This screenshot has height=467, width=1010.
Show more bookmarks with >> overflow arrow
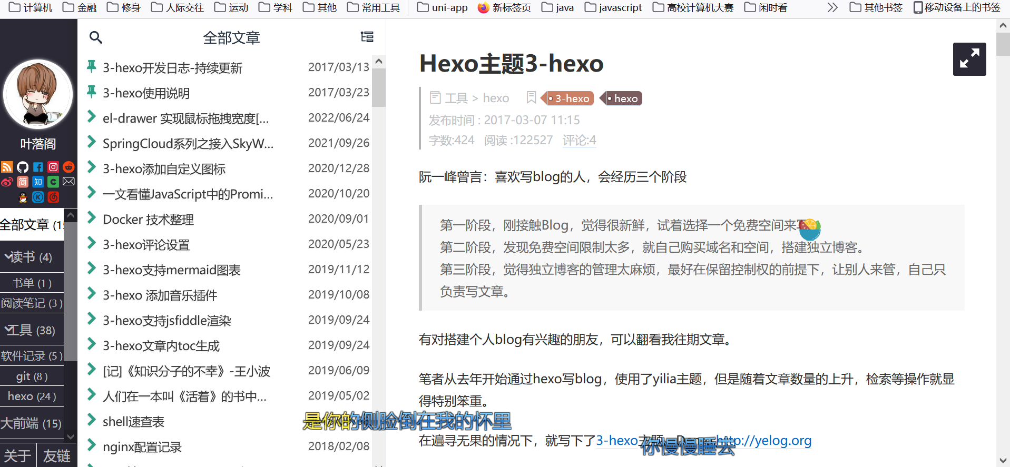[832, 8]
